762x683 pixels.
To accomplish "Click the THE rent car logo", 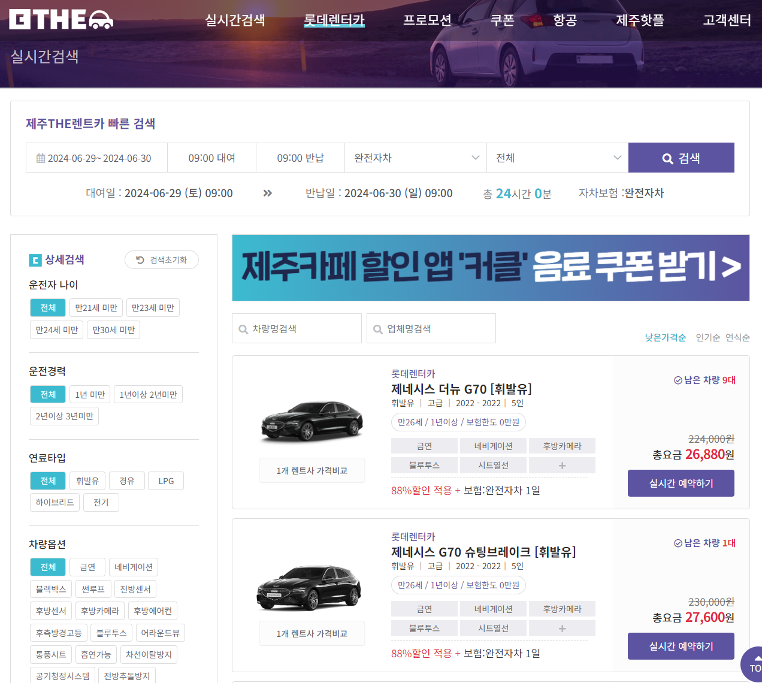I will point(61,20).
